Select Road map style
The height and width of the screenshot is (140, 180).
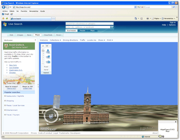point(46,67)
